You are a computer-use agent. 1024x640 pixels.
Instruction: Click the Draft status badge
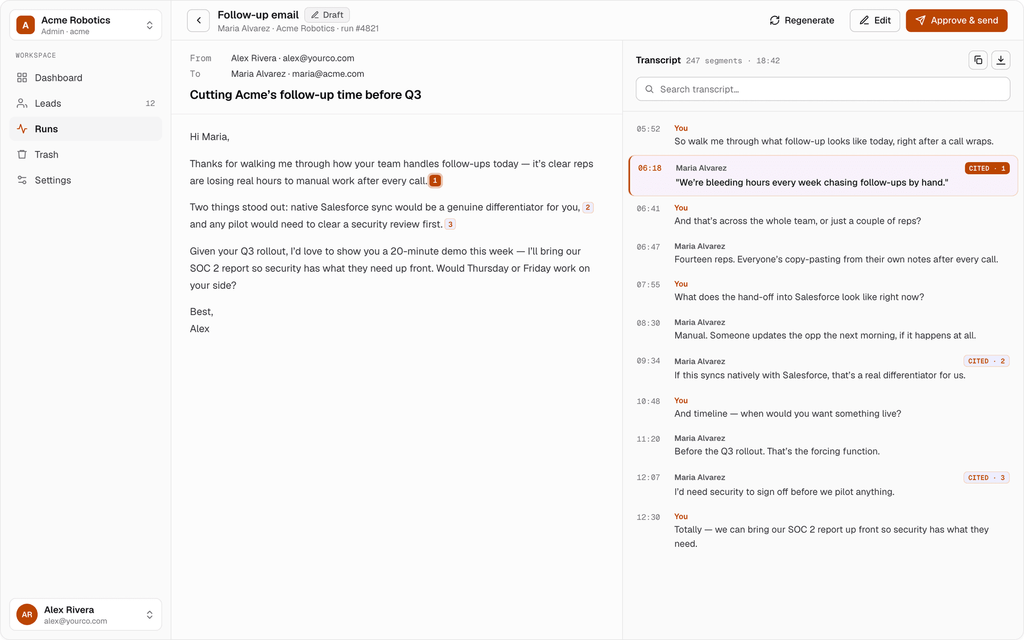[327, 15]
